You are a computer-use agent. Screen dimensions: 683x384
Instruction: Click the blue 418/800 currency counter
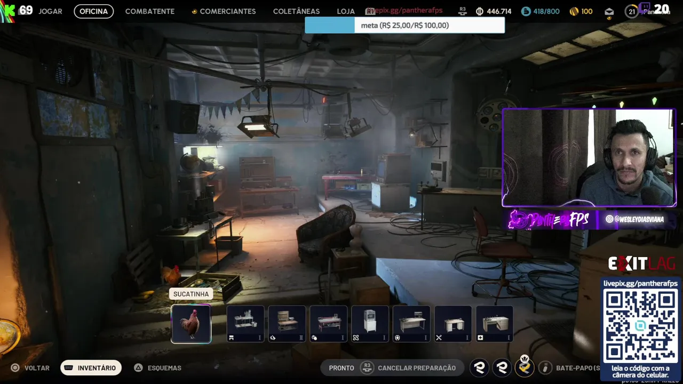point(541,11)
